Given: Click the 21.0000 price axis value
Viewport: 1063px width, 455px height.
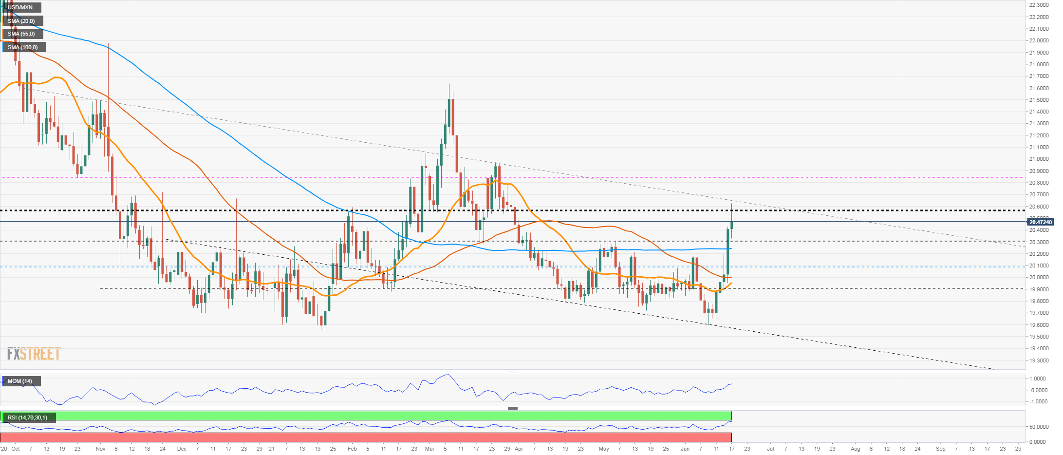Looking at the screenshot, I should point(1039,159).
